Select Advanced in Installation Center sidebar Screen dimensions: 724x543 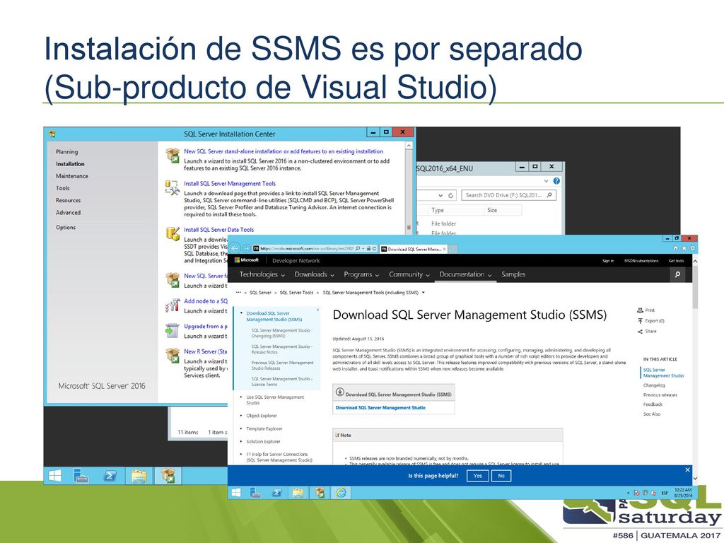[69, 212]
